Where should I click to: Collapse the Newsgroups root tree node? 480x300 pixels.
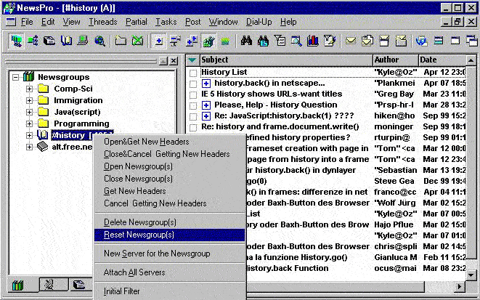(15, 77)
